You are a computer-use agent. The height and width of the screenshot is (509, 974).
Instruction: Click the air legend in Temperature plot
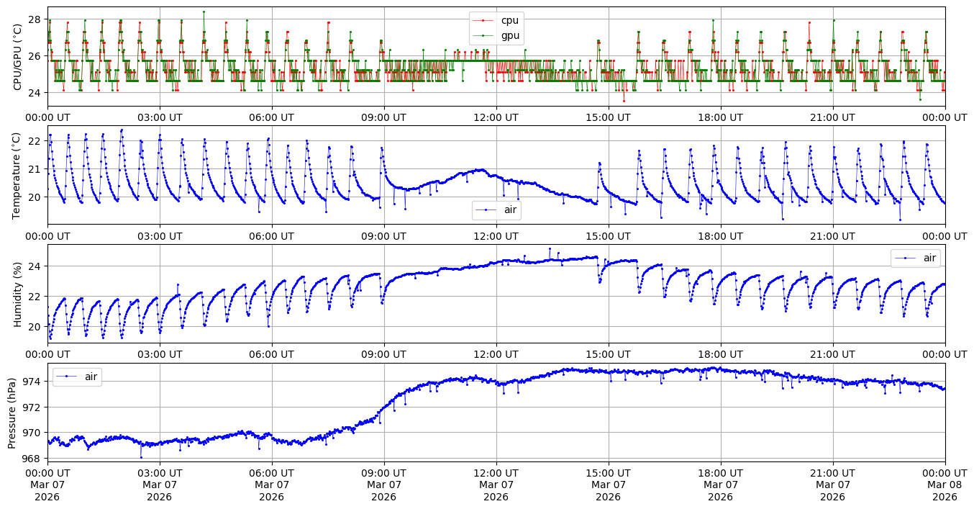(x=497, y=210)
